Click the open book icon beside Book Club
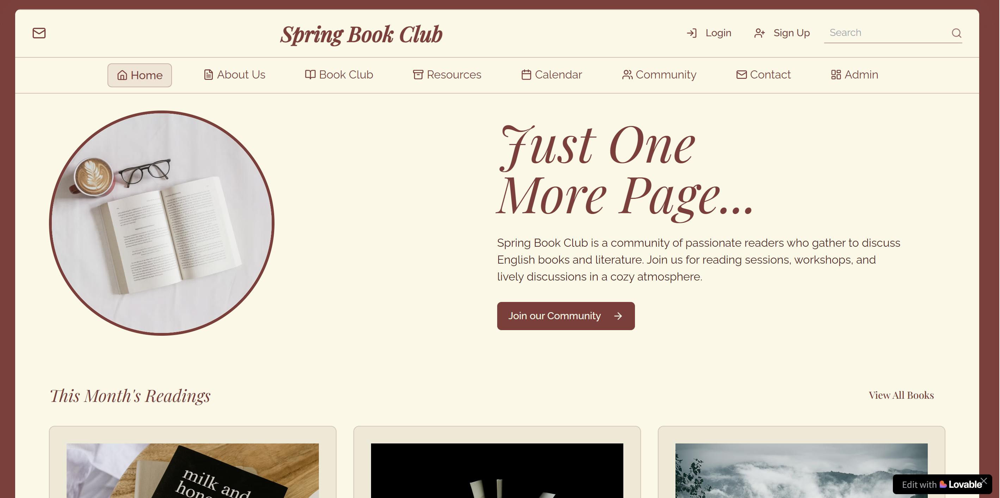1000x498 pixels. point(310,75)
